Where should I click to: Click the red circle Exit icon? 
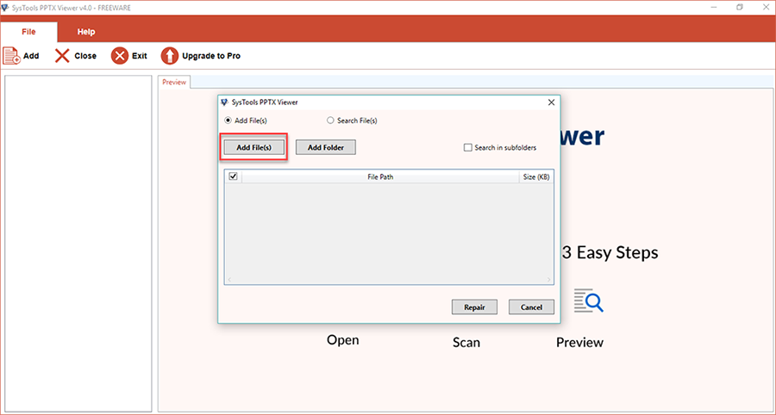(119, 56)
